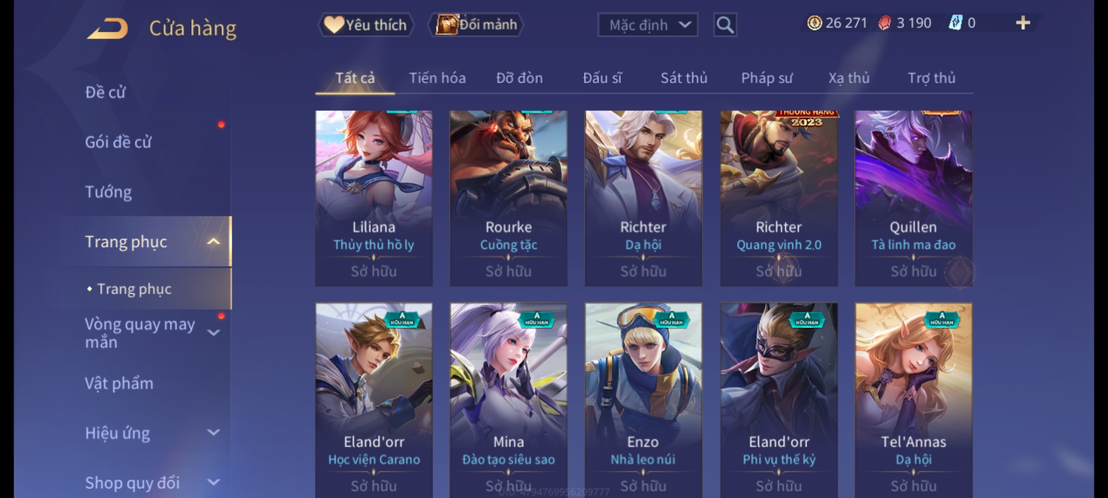Tap the gold coin balance icon

(x=814, y=23)
